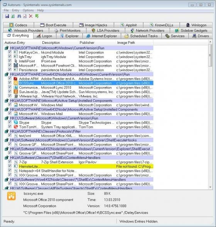Screen dimensions: 216x227
Task: Click the Communicator Lync entry icon
Action: (15, 87)
